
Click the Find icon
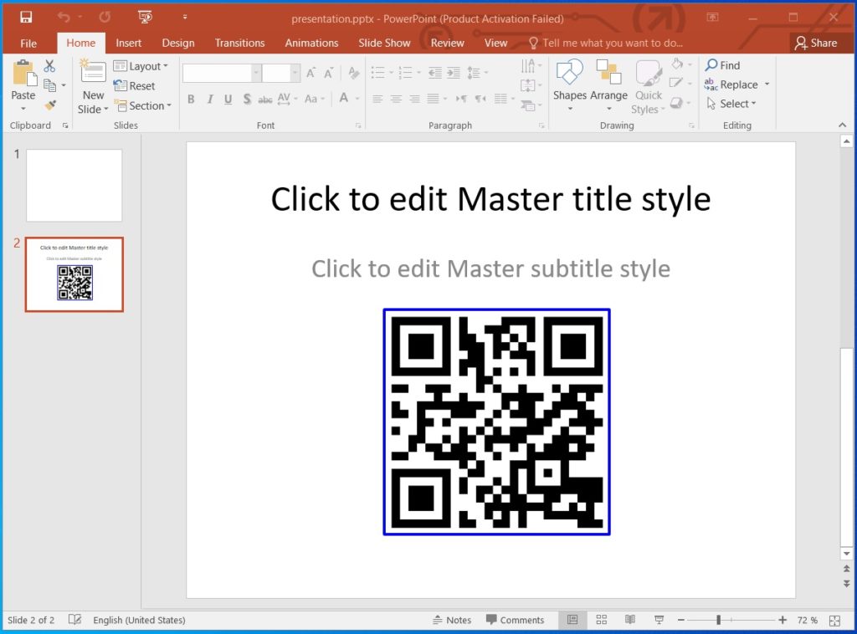[725, 65]
